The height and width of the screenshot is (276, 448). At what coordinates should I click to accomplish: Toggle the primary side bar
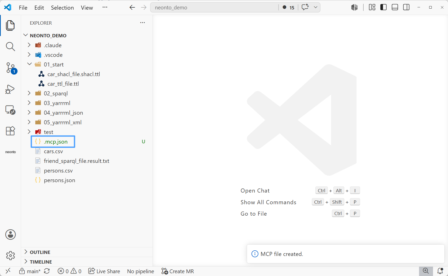point(383,7)
